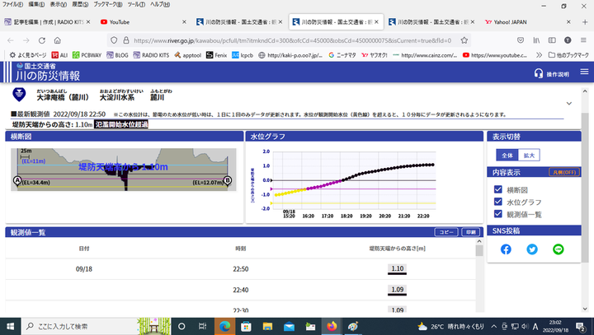
Task: Click the 印刷 print button
Action: (x=469, y=233)
